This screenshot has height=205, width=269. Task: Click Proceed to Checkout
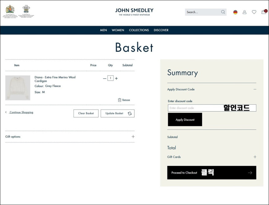(212, 173)
